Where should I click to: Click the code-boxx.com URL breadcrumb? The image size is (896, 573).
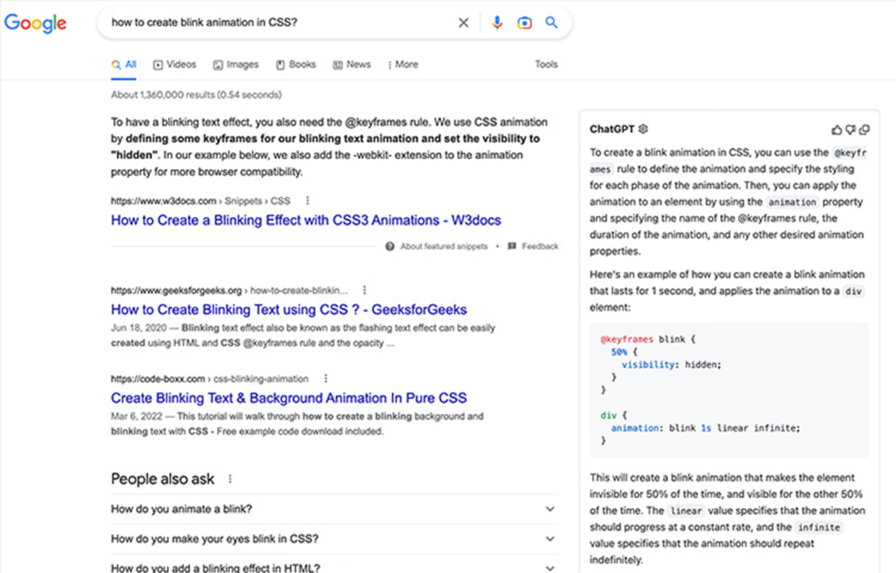pos(209,379)
